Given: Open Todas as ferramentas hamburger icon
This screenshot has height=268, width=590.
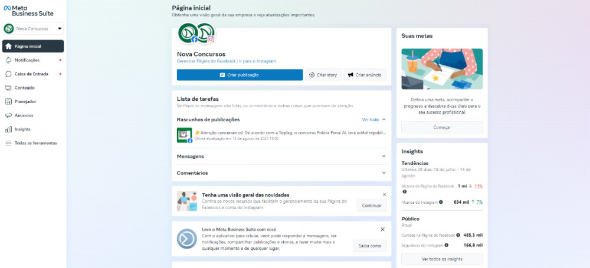Looking at the screenshot, I should coord(8,143).
